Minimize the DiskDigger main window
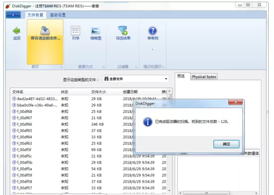Screen dimensions: 274x195 239,5
